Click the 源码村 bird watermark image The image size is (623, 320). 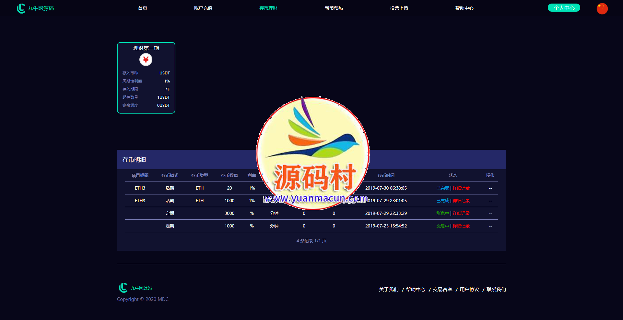(313, 152)
